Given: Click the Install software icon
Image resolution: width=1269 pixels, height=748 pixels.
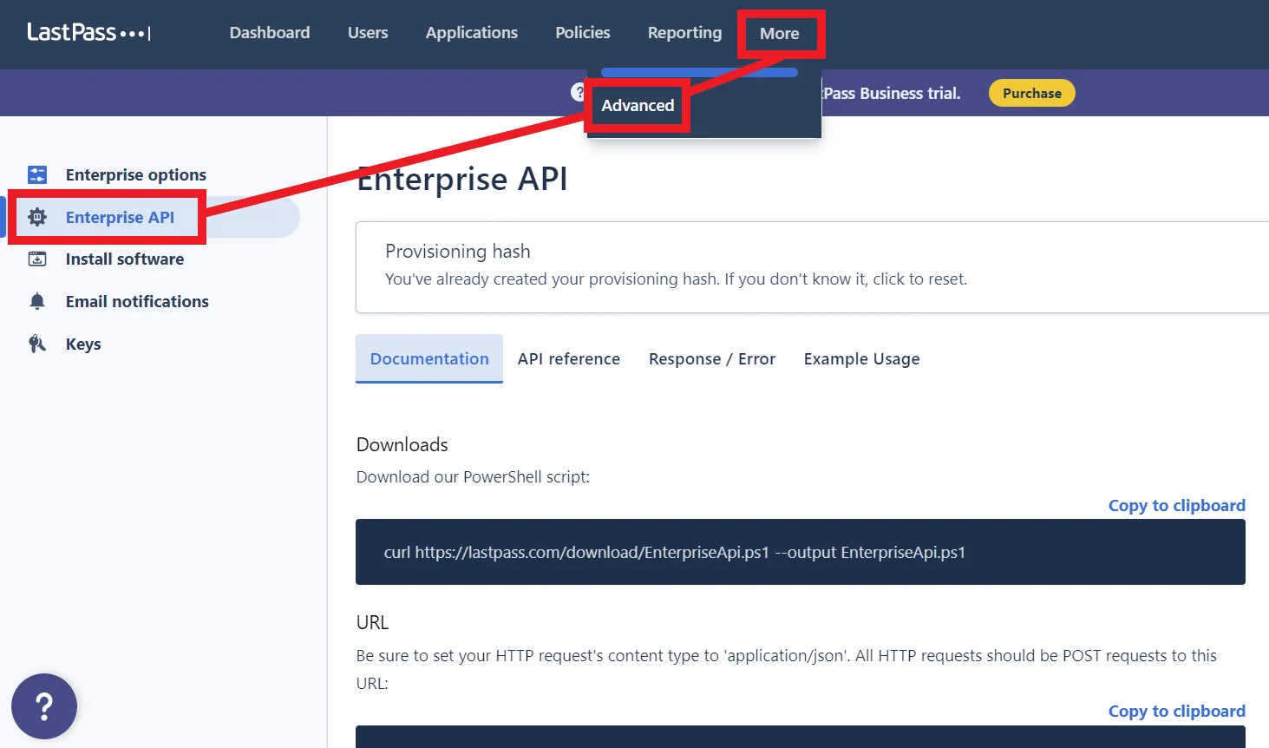Looking at the screenshot, I should 37,259.
